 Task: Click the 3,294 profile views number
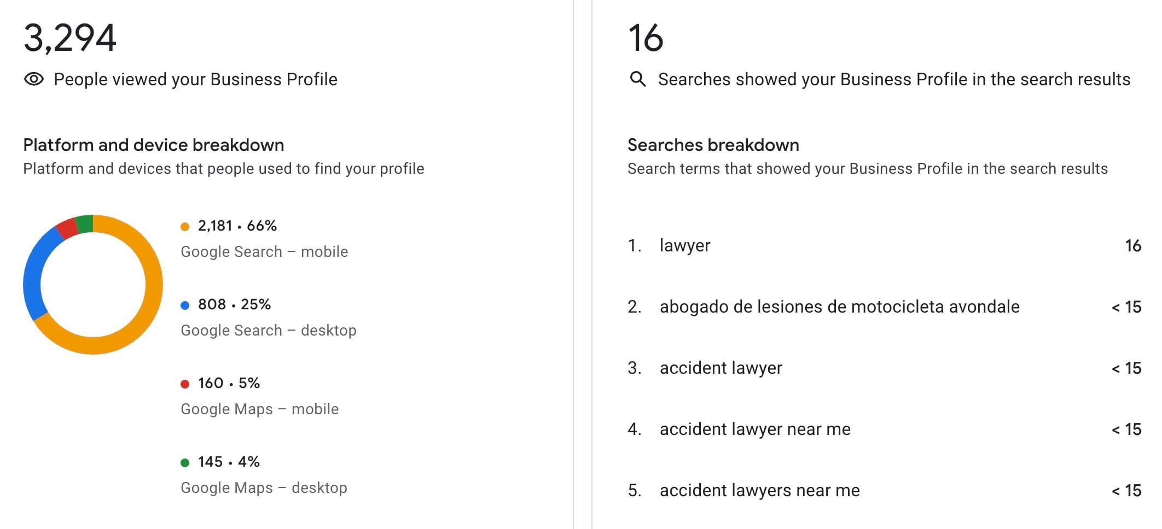pyautogui.click(x=70, y=38)
